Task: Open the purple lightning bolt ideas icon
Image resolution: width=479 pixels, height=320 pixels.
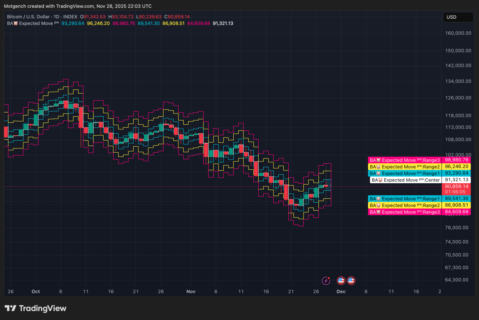Action: click(x=326, y=281)
